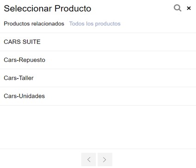Click the Cars-Taller entry text
The image size is (196, 168).
18,78
